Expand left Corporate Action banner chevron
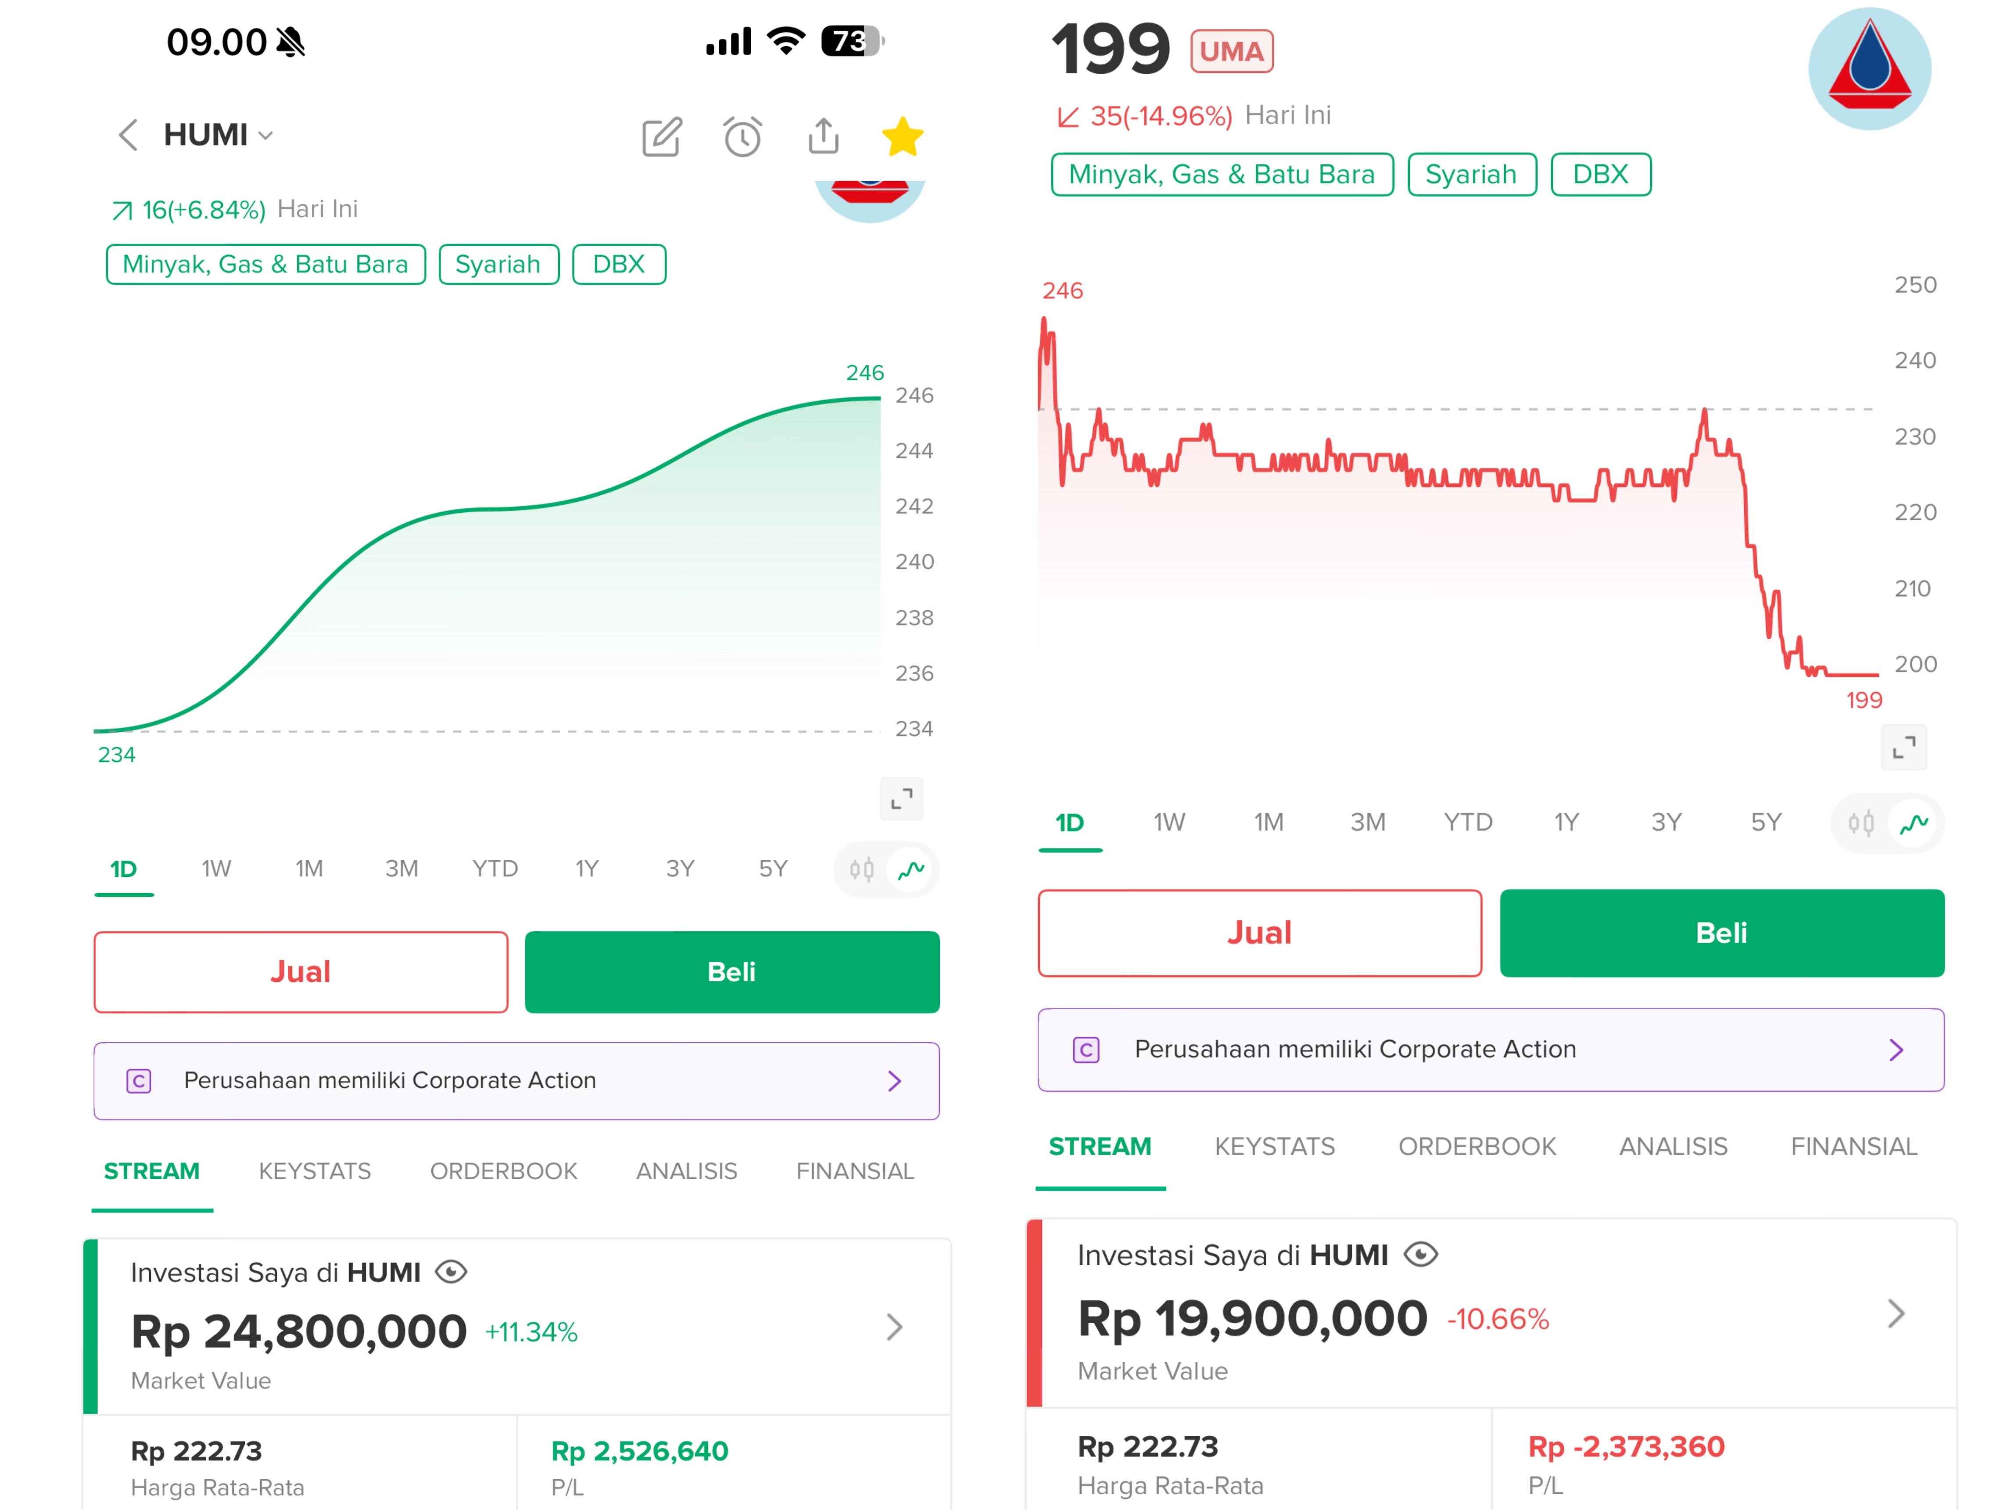The width and height of the screenshot is (2014, 1510). coord(894,1081)
